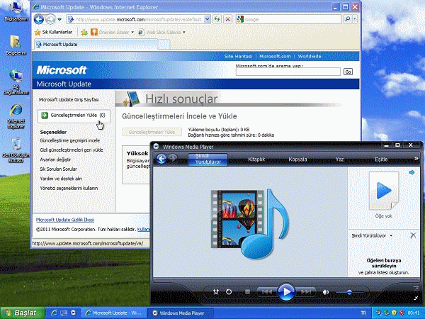This screenshot has width=425, height=319.
Task: Click the Güncelleştirme geçmişini incele link
Action: tap(70, 140)
